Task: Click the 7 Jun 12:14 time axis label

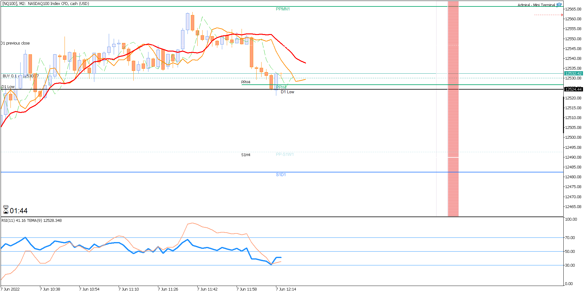Action: [x=286, y=289]
